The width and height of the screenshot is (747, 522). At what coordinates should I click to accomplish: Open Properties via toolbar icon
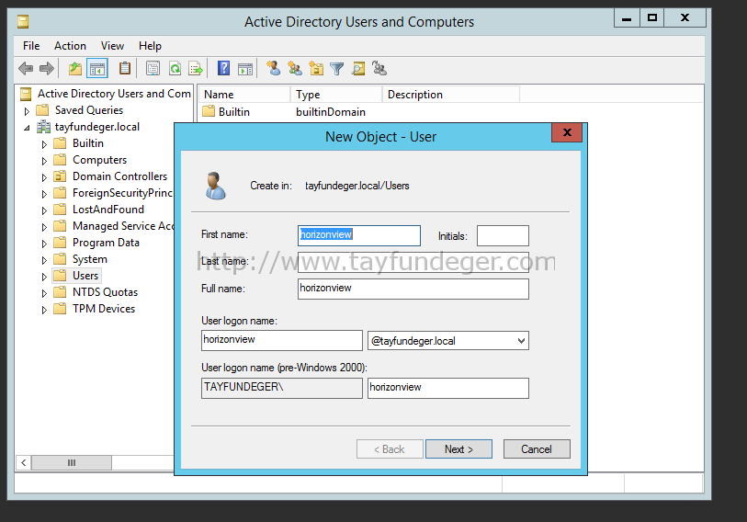coord(153,69)
